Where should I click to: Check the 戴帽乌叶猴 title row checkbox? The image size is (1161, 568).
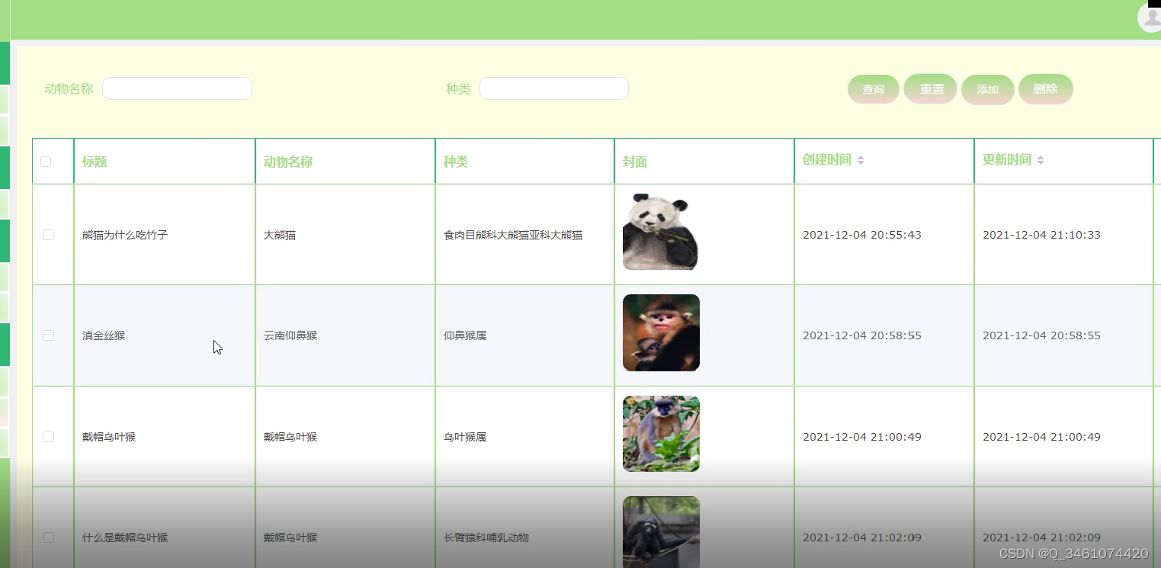coord(49,437)
